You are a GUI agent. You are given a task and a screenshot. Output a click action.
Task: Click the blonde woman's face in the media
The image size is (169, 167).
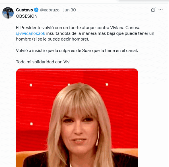tap(79, 130)
